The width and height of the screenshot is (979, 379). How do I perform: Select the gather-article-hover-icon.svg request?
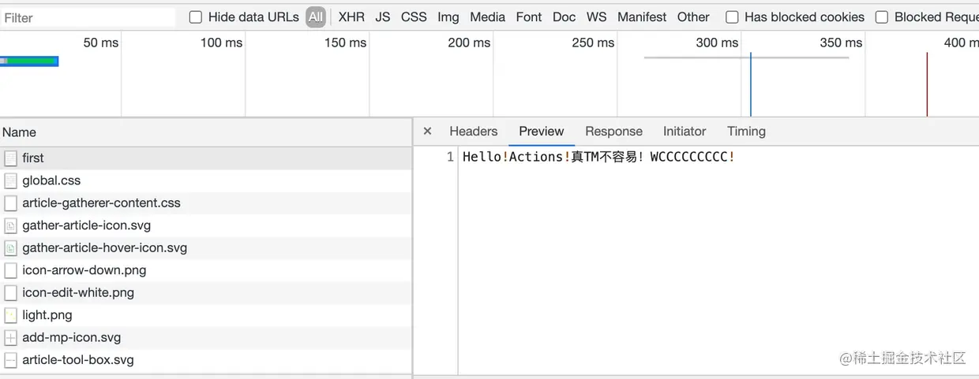pyautogui.click(x=205, y=248)
